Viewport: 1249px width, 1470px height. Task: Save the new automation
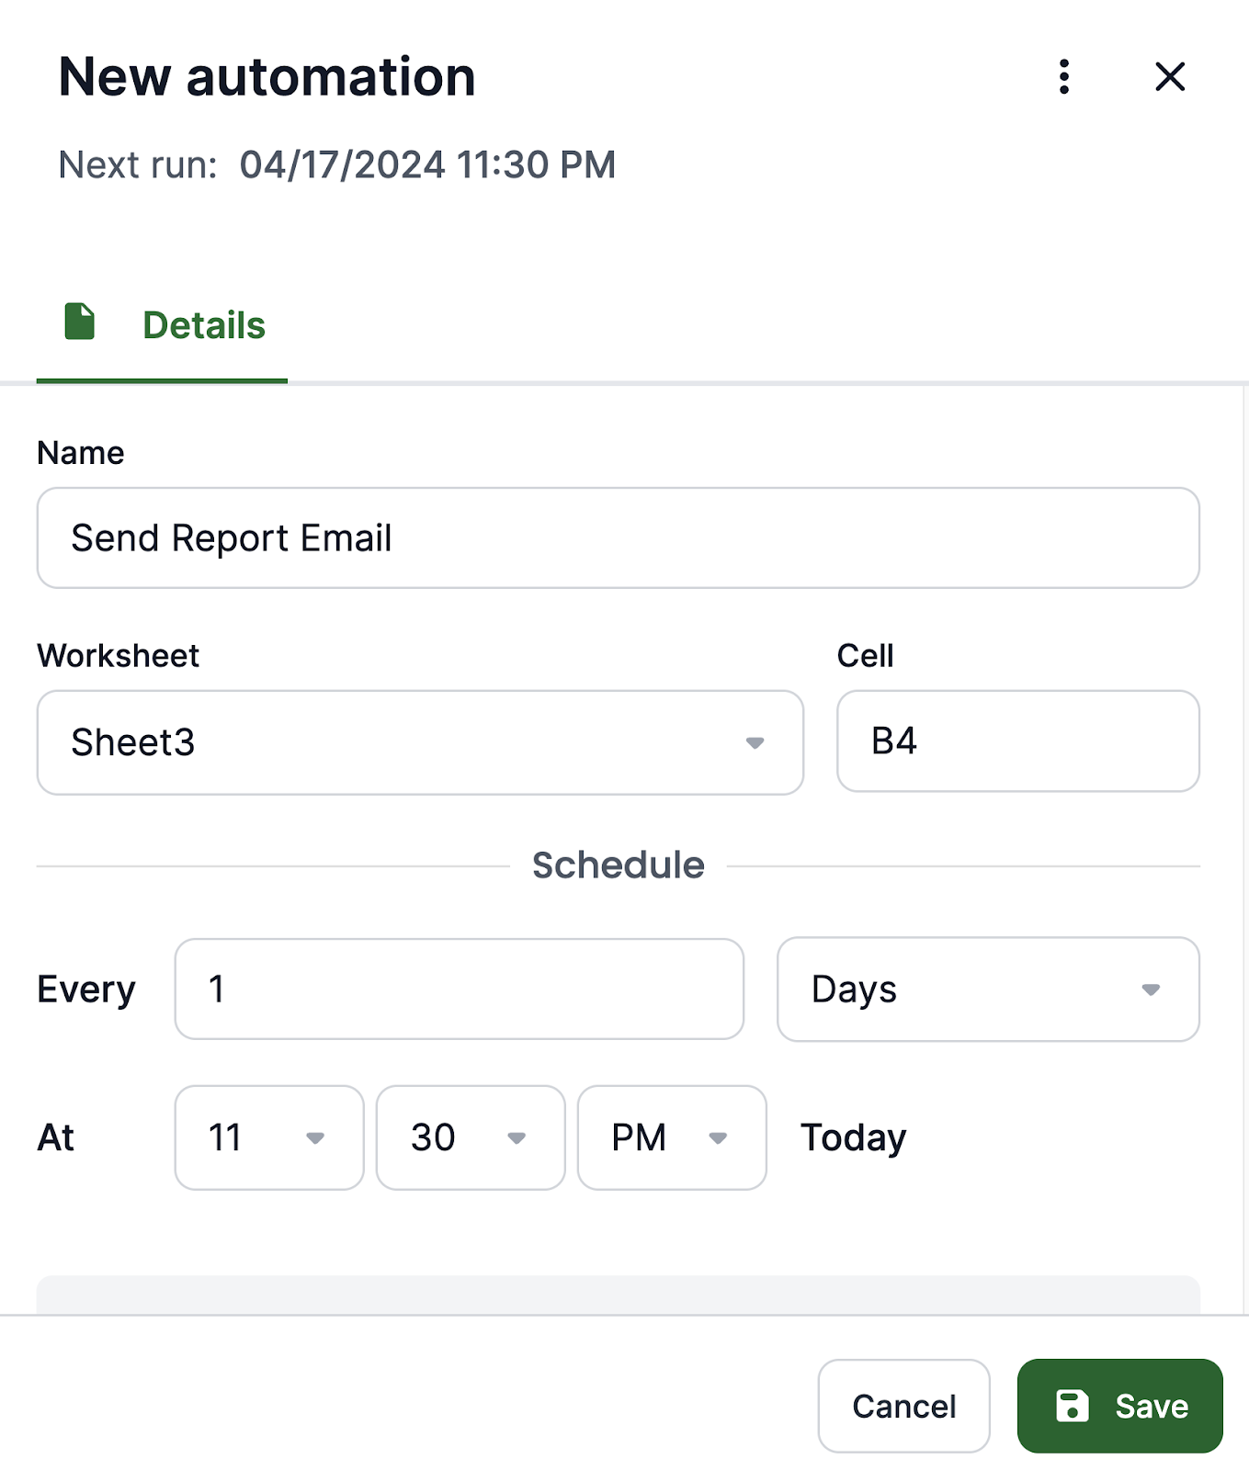pyautogui.click(x=1119, y=1406)
